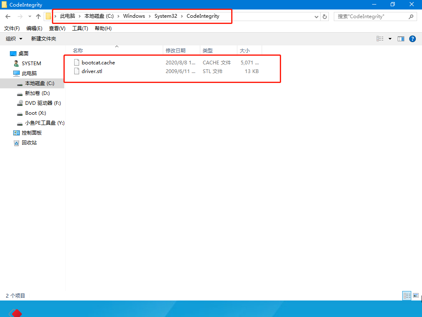The height and width of the screenshot is (317, 422).
Task: Jump to System32 in the breadcrumb
Action: [166, 16]
